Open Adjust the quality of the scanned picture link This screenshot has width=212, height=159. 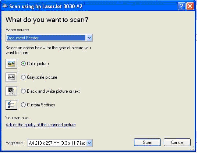[41, 125]
